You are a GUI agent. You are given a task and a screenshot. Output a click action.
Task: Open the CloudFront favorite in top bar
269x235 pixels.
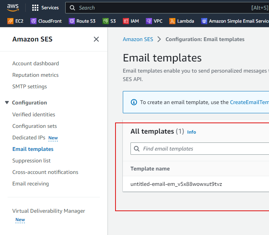tap(46, 21)
